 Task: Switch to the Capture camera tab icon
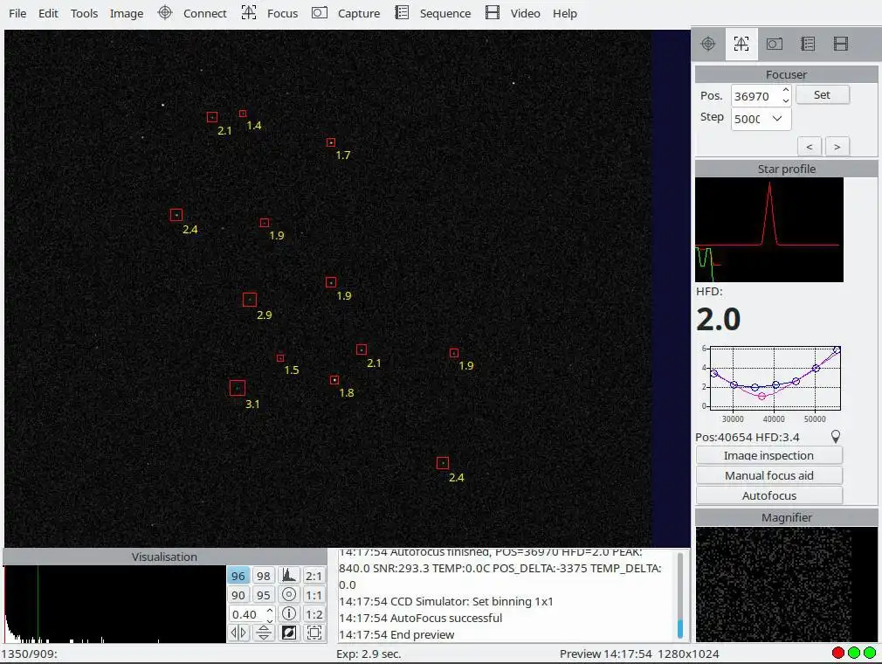pyautogui.click(x=774, y=44)
